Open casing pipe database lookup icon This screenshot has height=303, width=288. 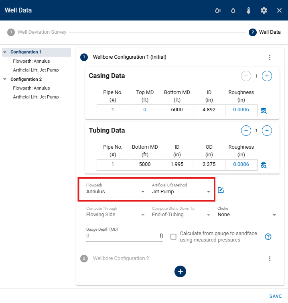264,111
